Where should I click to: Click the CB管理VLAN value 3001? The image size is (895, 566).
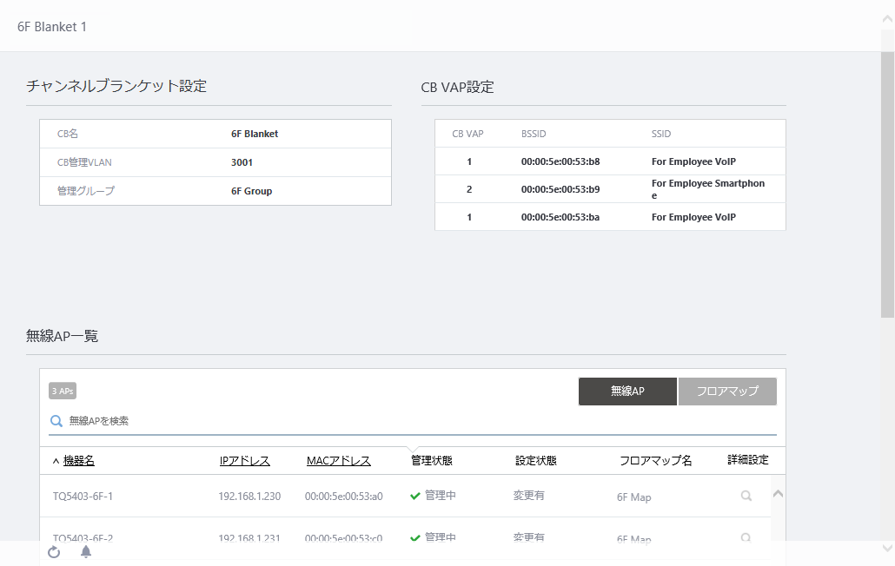pos(242,162)
